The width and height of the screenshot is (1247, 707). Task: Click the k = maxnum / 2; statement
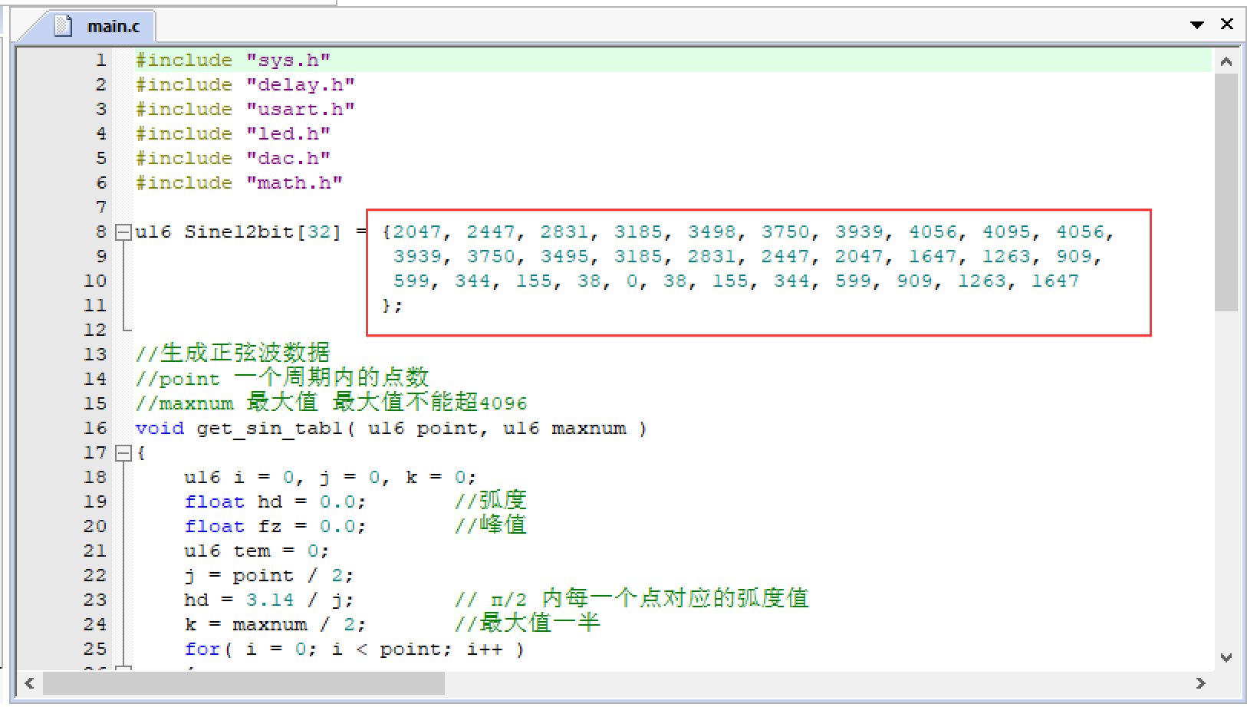275,624
